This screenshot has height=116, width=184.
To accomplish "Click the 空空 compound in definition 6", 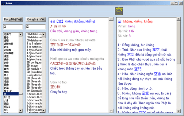I will (x=145, y=93).
